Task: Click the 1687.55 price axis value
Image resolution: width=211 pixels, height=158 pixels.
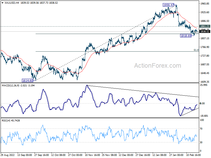Action: click(205, 64)
